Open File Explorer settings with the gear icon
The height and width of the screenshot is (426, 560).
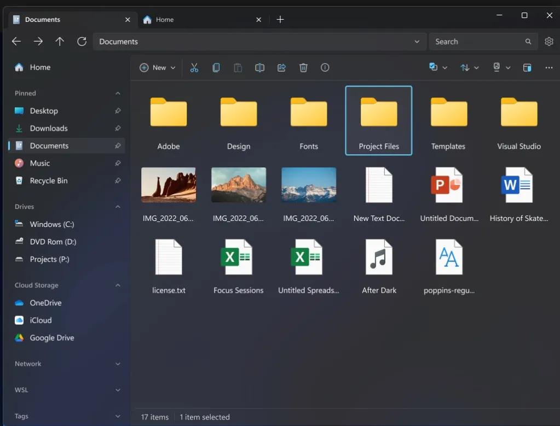click(x=549, y=41)
